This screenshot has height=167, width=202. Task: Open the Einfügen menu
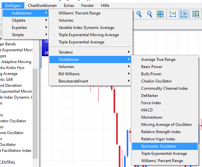pyautogui.click(x=13, y=6)
